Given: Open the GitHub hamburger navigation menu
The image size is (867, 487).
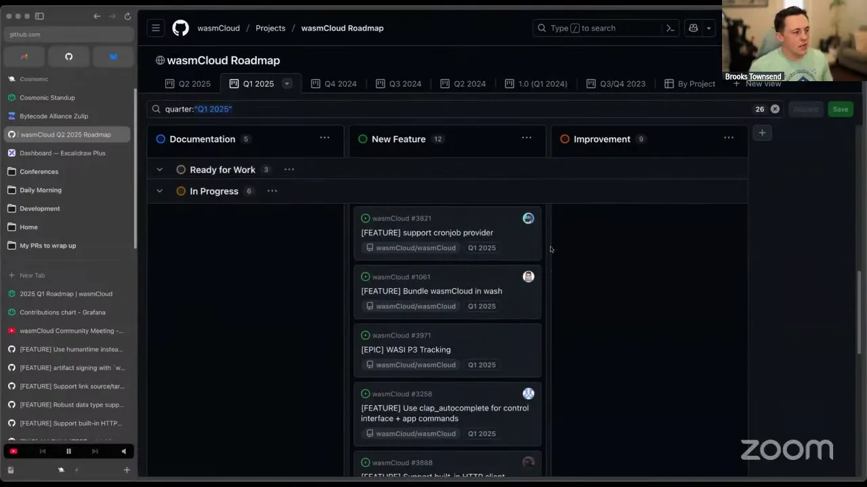Looking at the screenshot, I should [x=156, y=28].
